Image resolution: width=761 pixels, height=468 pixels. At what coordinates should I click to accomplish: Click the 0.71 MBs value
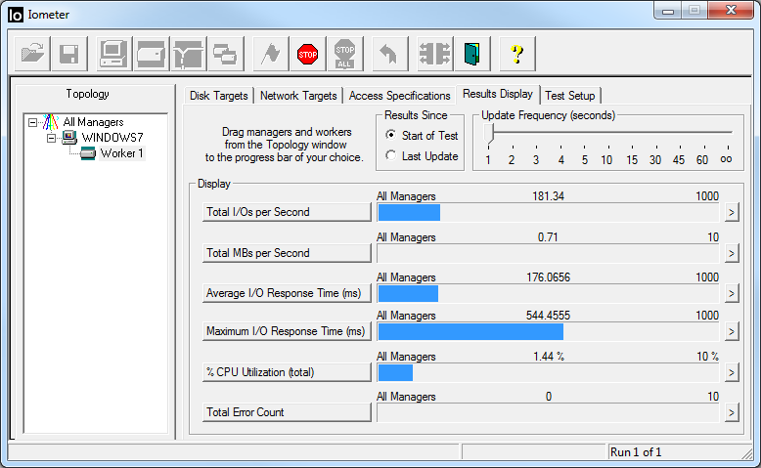click(x=548, y=237)
